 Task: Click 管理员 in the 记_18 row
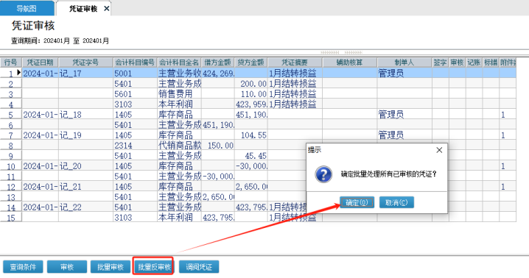(x=404, y=115)
